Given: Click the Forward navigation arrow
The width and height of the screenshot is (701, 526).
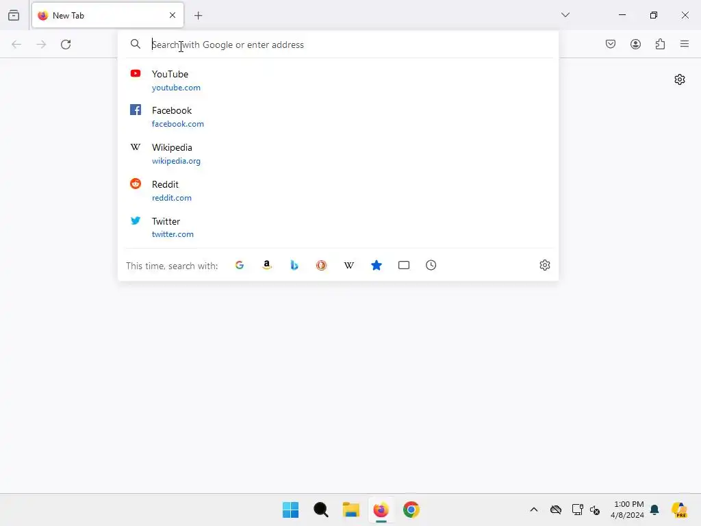Looking at the screenshot, I should tap(41, 45).
